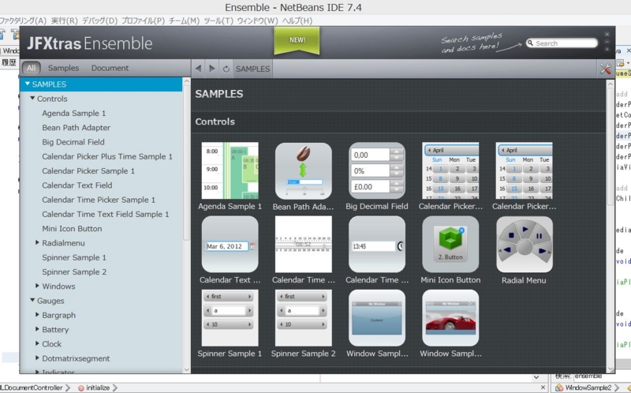Open NetBeans ツール(T) menu
Screen dimensions: 631x393
(218, 21)
